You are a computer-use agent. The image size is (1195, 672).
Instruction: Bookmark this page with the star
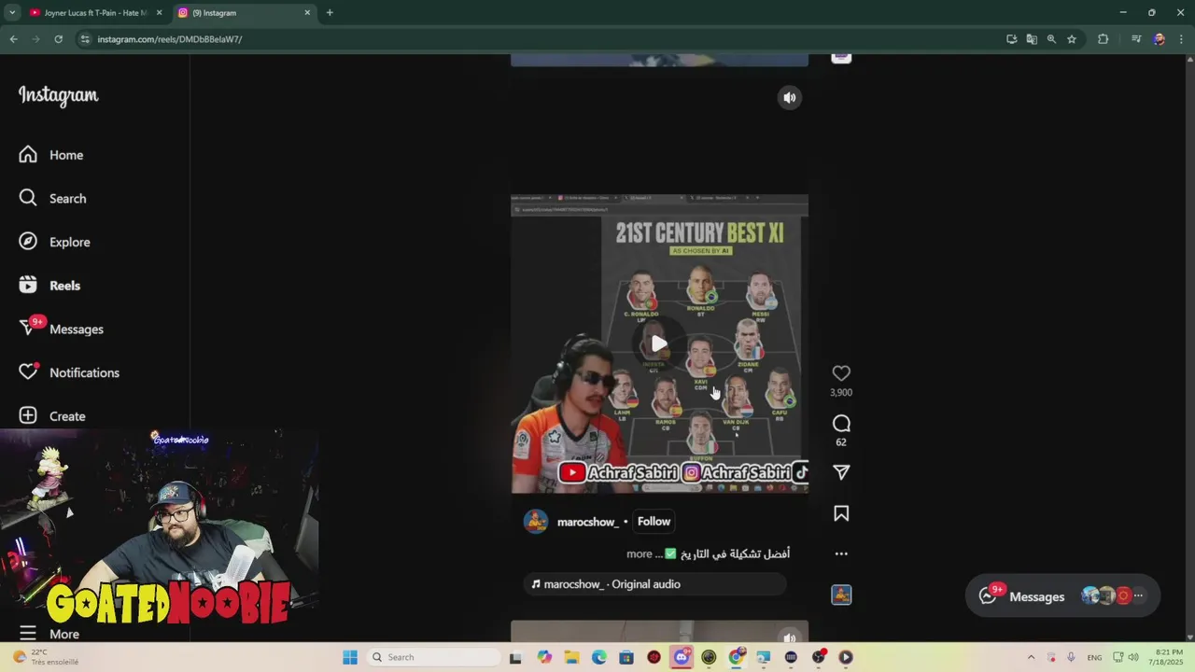1072,39
